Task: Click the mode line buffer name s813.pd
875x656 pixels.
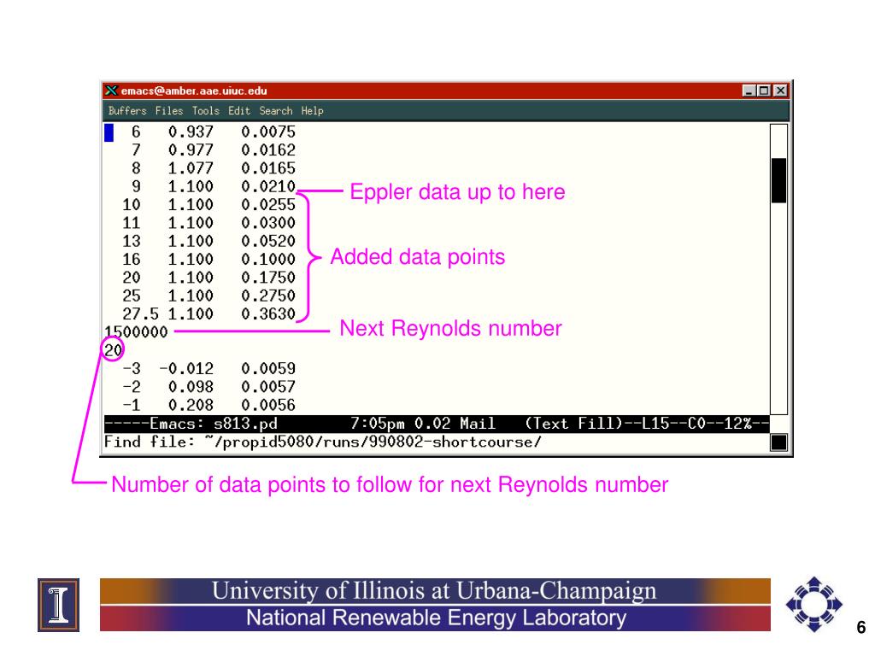Action: [245, 424]
